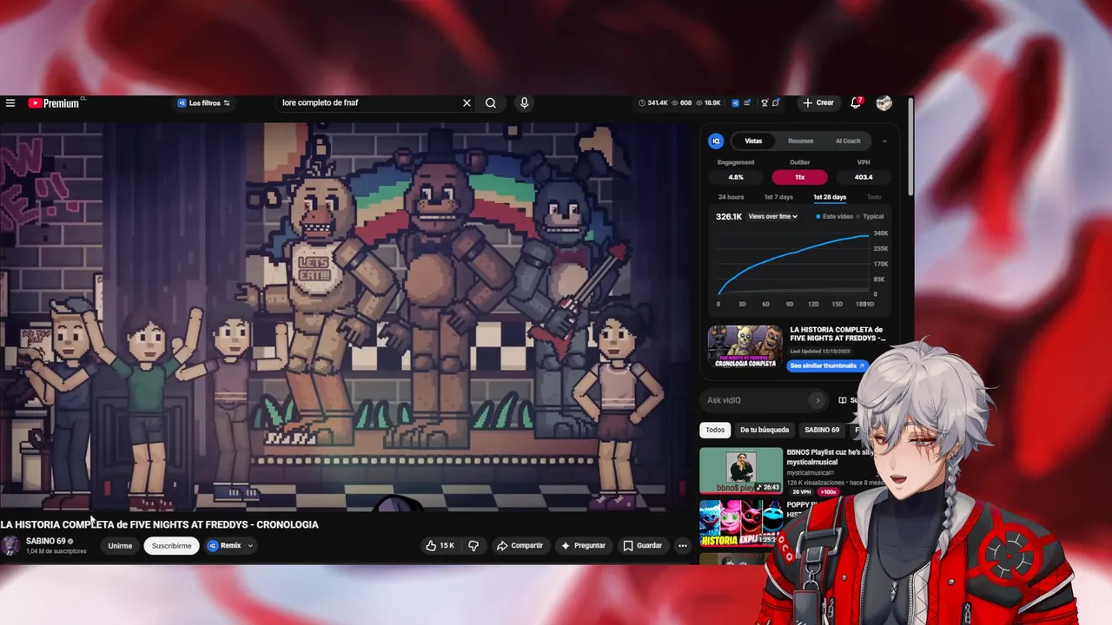This screenshot has width=1112, height=625.
Task: Dislike the video with thumbs down icon
Action: (x=473, y=545)
